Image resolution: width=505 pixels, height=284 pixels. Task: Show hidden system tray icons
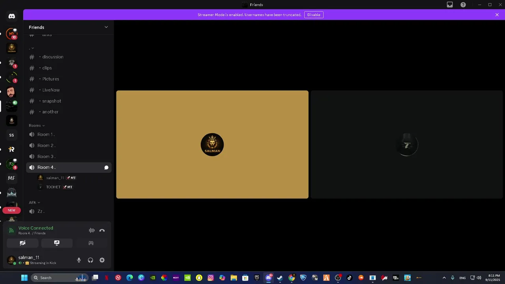click(x=444, y=278)
